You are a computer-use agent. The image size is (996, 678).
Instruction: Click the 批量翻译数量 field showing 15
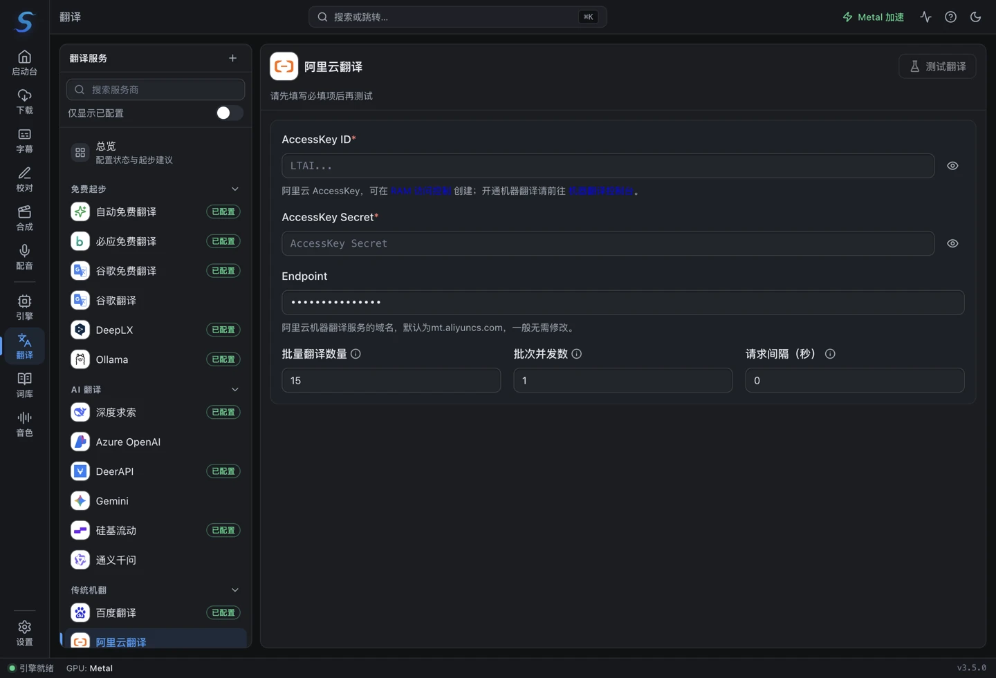tap(391, 380)
